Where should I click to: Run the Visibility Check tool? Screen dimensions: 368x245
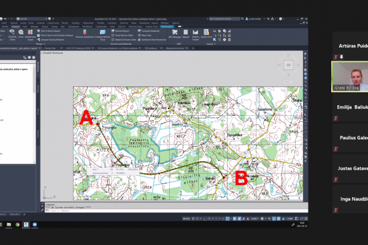tap(12, 35)
